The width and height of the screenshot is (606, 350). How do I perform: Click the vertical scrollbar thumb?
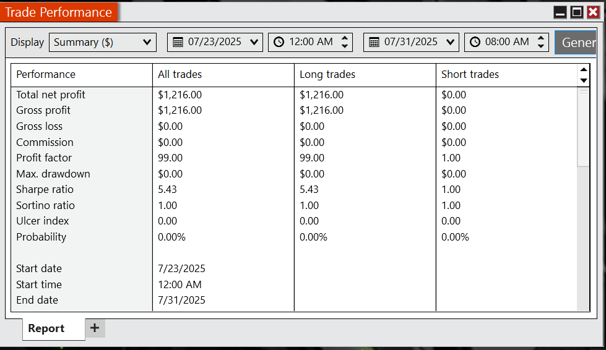583,127
